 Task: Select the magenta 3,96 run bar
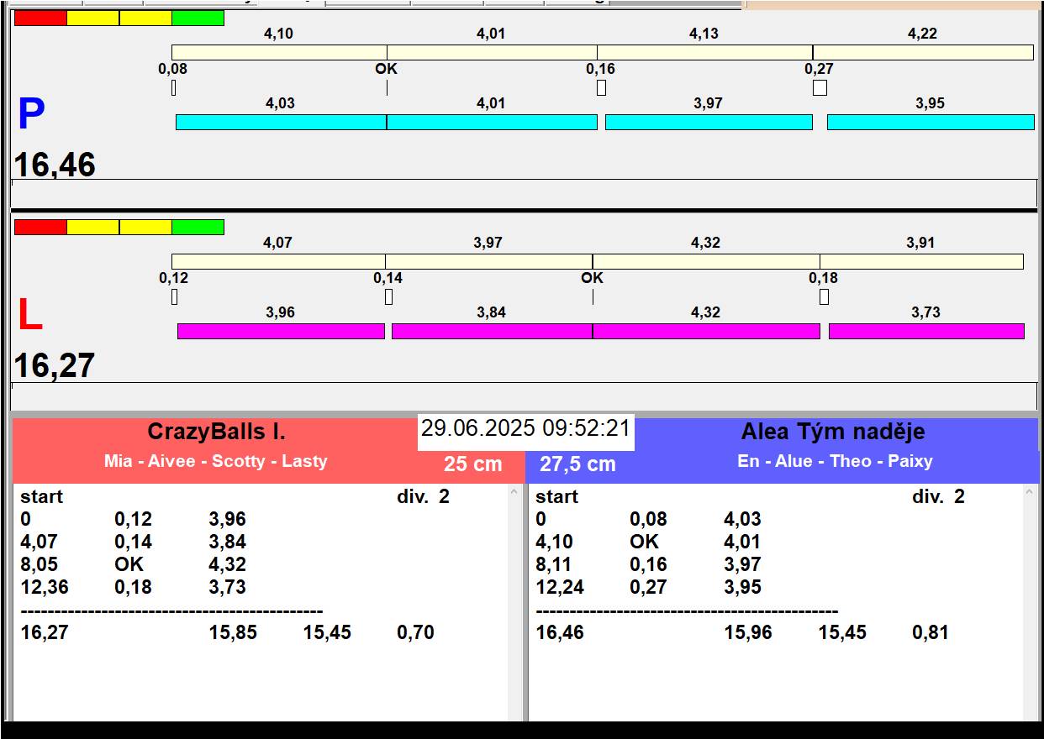(x=281, y=331)
